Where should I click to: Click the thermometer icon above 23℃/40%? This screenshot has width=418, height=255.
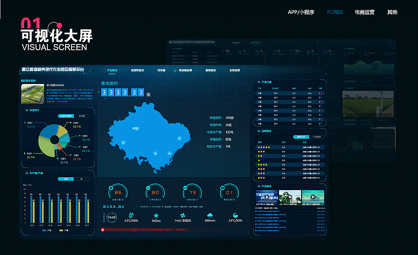(131, 215)
